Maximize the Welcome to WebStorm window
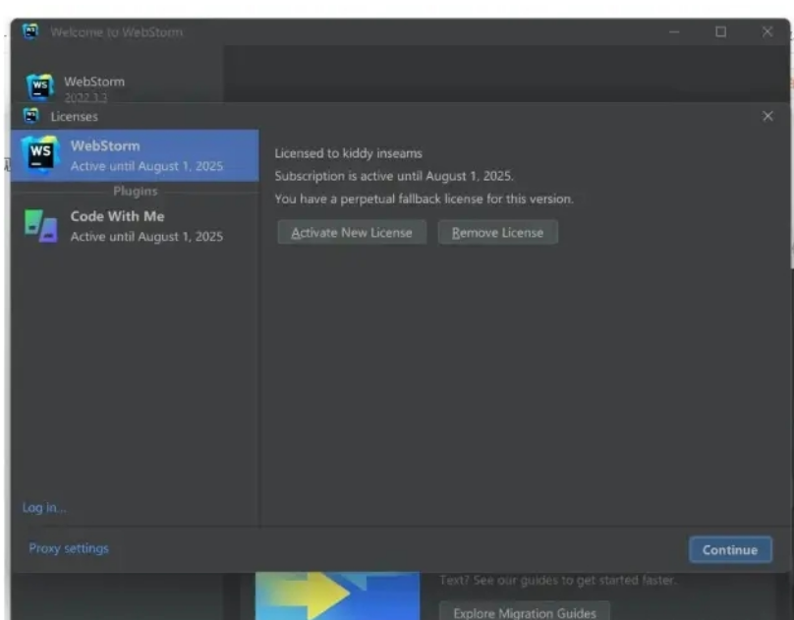The width and height of the screenshot is (794, 620). (720, 31)
